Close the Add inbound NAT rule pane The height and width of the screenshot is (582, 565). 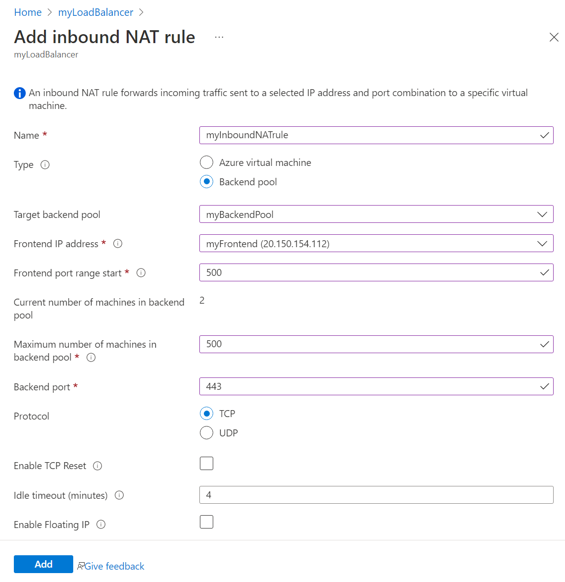[554, 37]
